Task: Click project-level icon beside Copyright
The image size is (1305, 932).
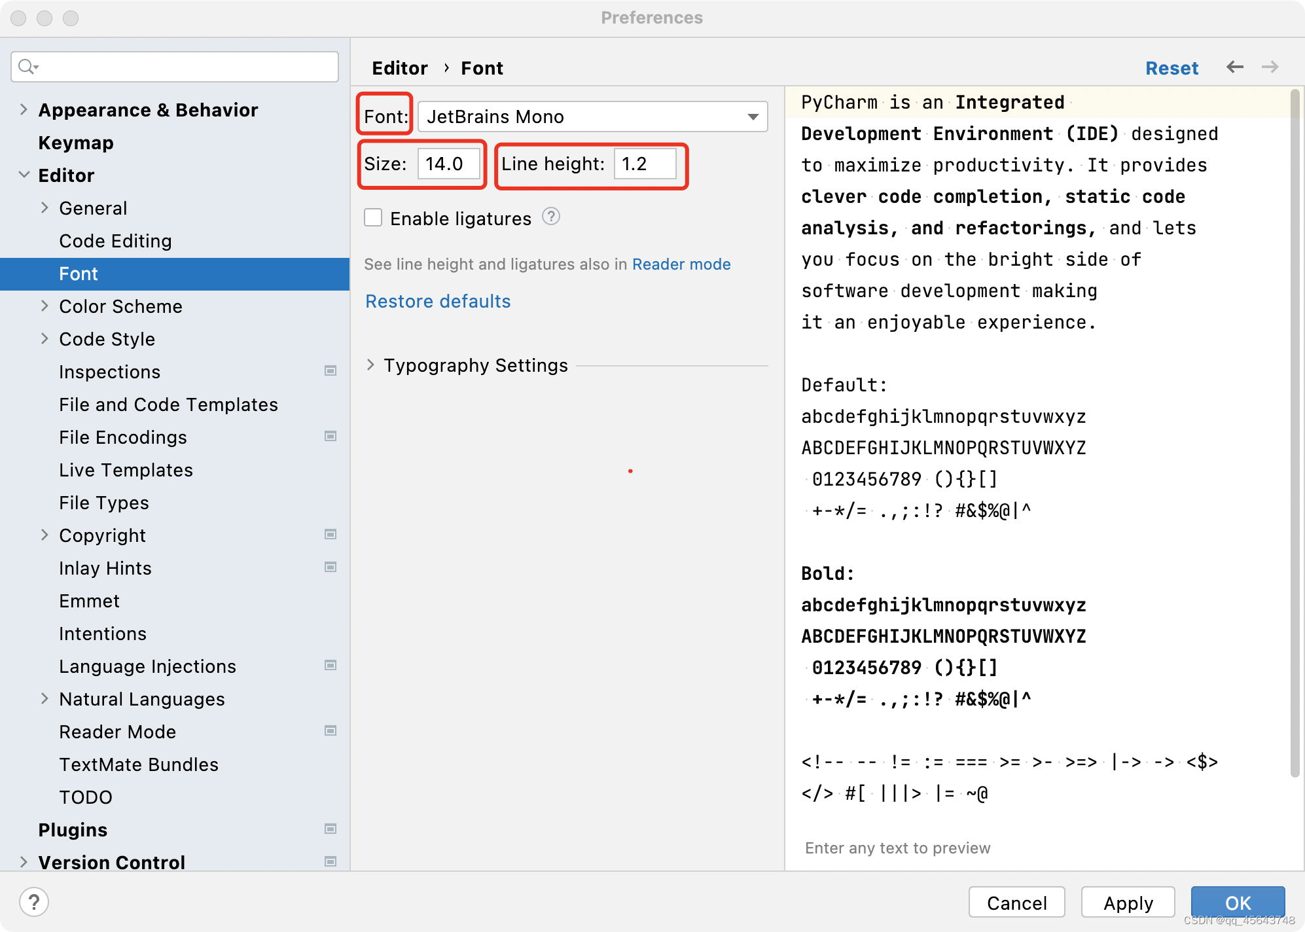Action: pyautogui.click(x=331, y=535)
